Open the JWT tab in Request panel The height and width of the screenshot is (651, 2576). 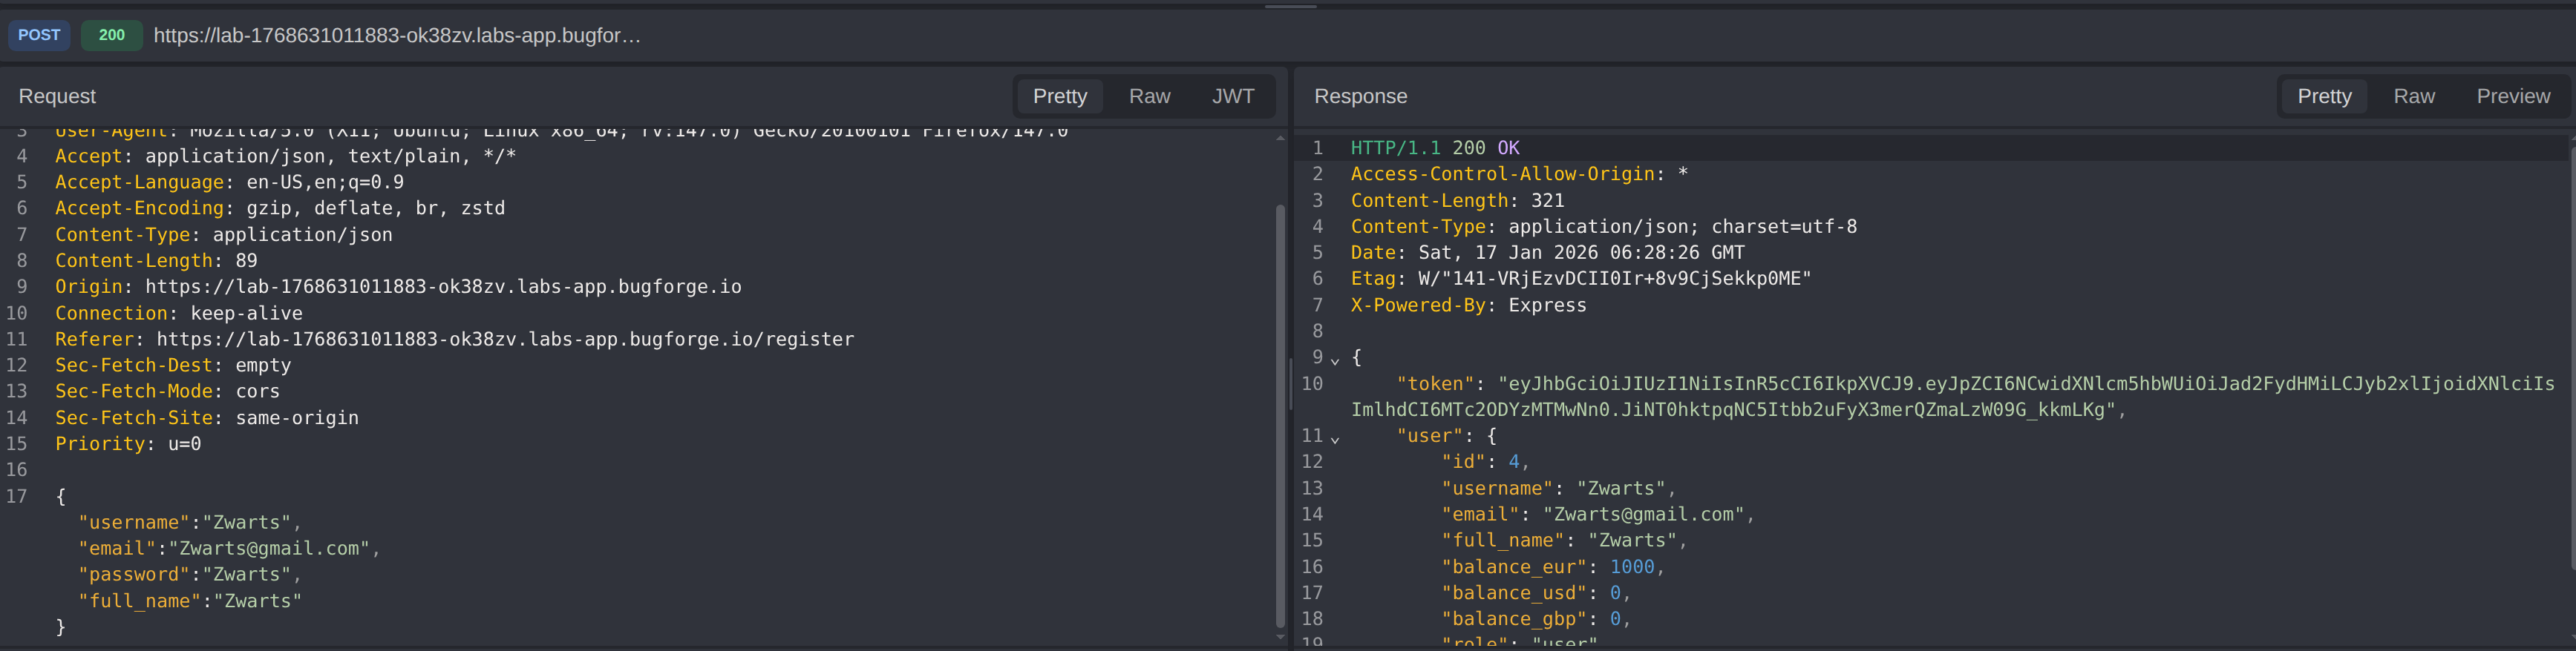pyautogui.click(x=1232, y=96)
